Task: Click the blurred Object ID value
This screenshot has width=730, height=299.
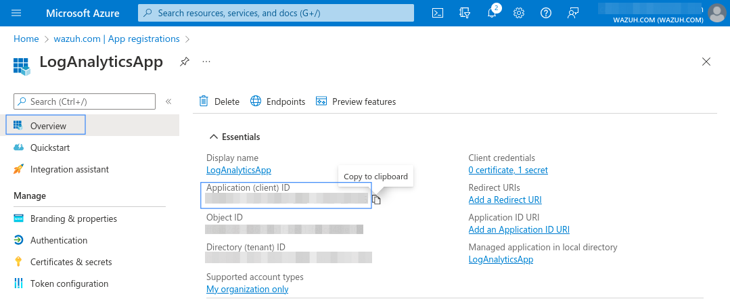Action: (284, 229)
